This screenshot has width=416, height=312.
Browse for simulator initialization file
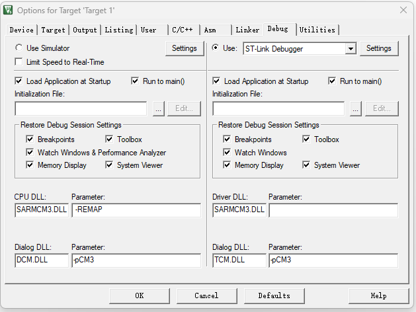point(158,108)
